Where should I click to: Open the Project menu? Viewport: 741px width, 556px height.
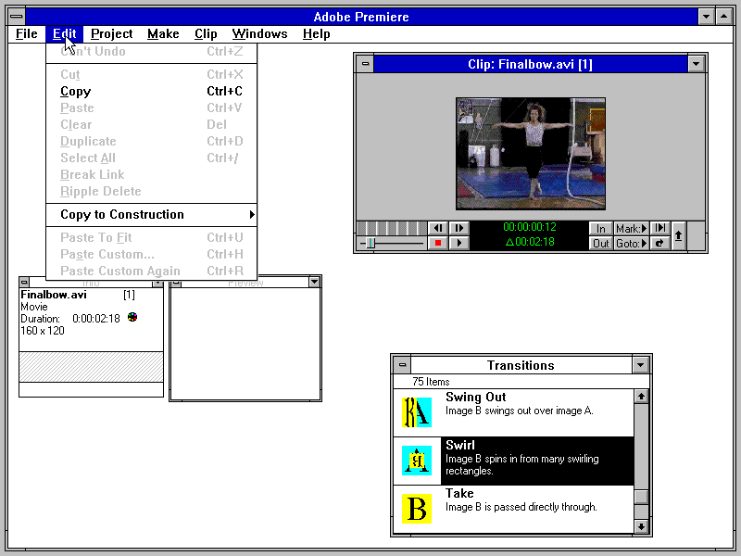pos(111,34)
